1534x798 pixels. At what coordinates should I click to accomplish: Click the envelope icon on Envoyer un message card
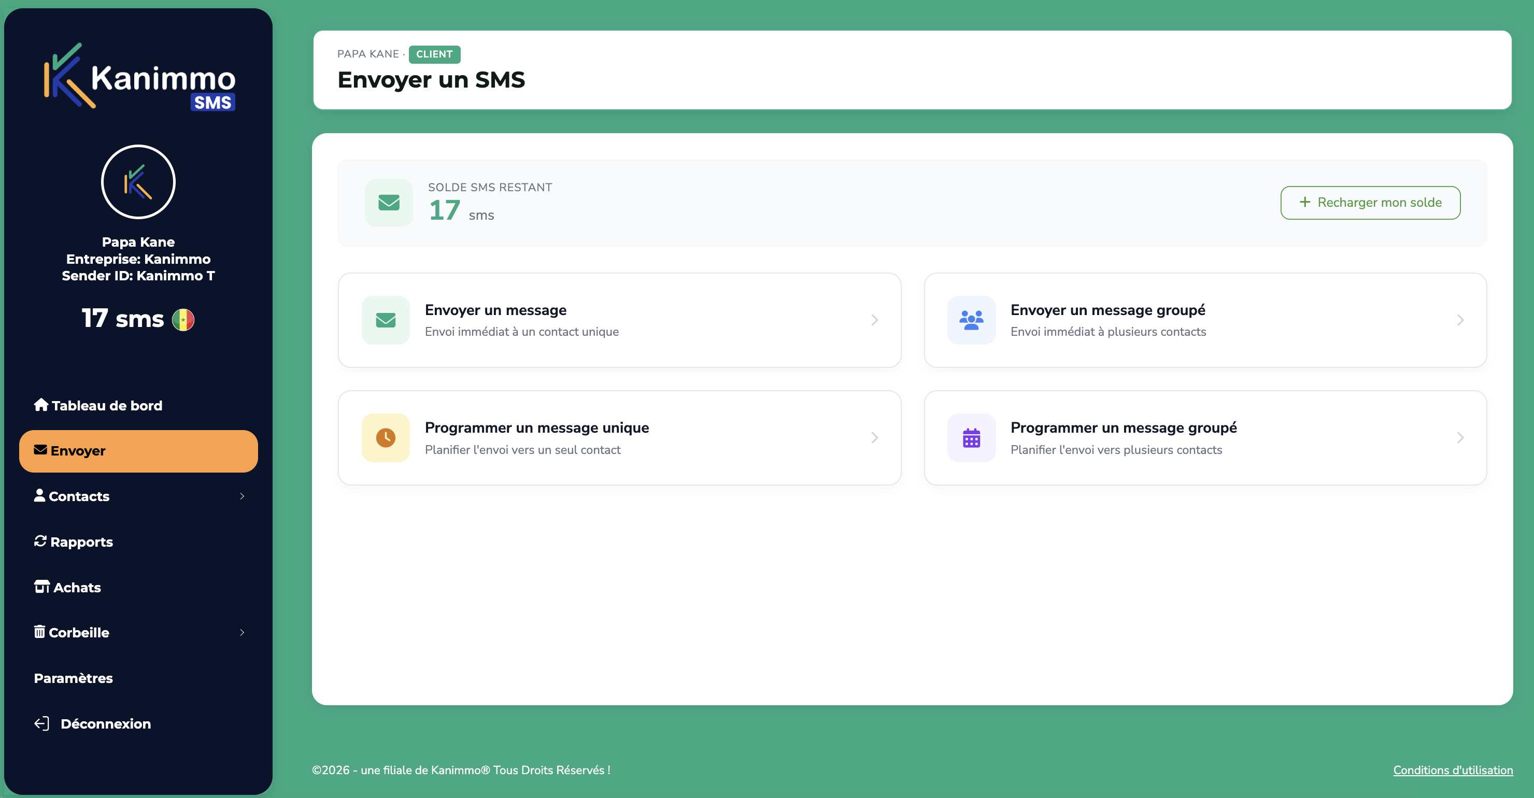pyautogui.click(x=386, y=320)
